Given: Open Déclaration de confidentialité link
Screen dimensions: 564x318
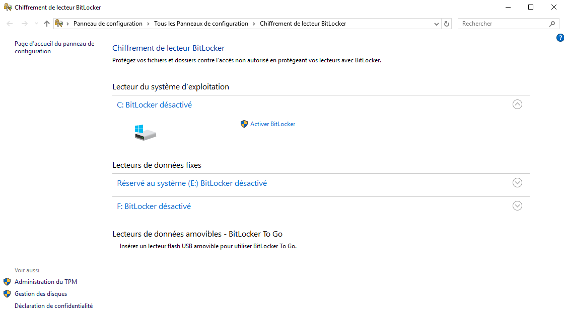Looking at the screenshot, I should pos(53,306).
